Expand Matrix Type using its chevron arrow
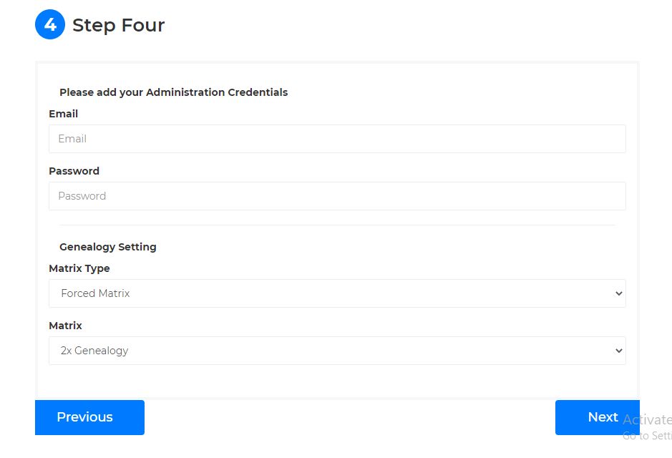 618,293
